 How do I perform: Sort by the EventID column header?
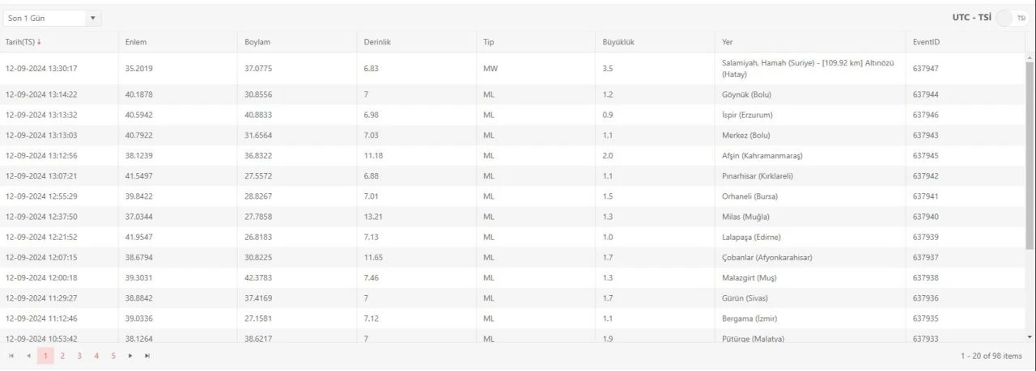tap(926, 42)
